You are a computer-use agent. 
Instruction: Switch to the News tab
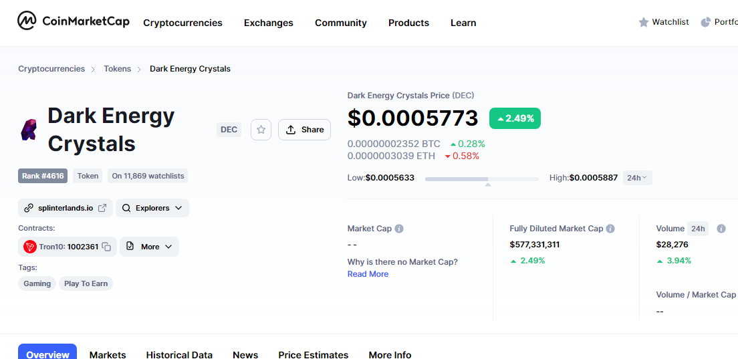[245, 355]
